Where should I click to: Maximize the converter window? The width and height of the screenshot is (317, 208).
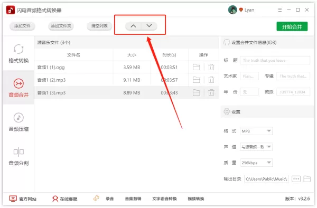(x=298, y=10)
